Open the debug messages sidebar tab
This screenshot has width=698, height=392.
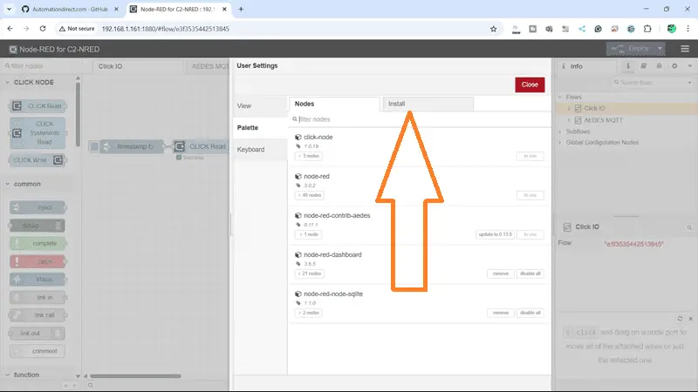(659, 66)
